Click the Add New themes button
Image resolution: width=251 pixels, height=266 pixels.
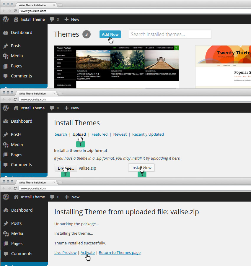tap(110, 34)
